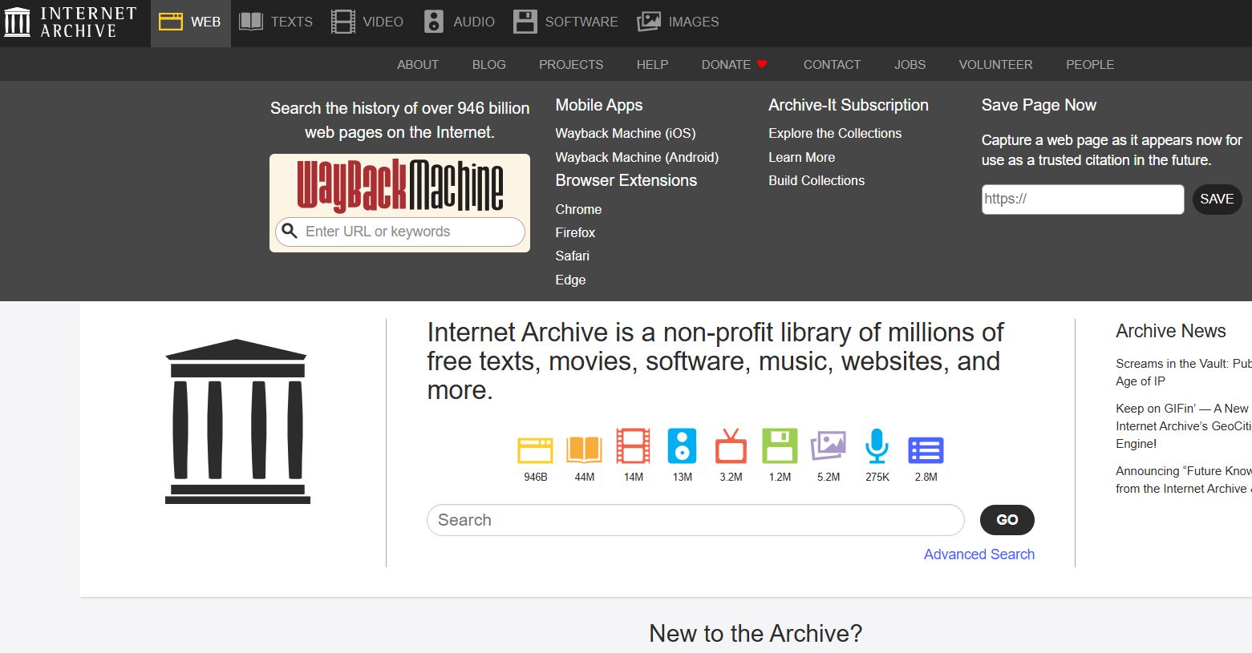Click the GO search button
Viewport: 1252px width, 653px height.
click(1007, 520)
